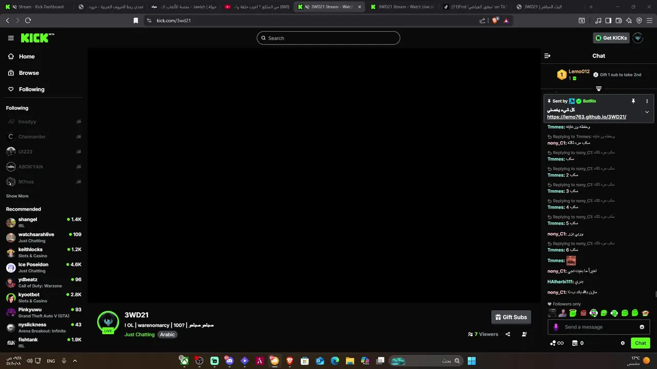657x369 pixels.
Task: Open the shangel recommended channel
Action: (x=44, y=222)
